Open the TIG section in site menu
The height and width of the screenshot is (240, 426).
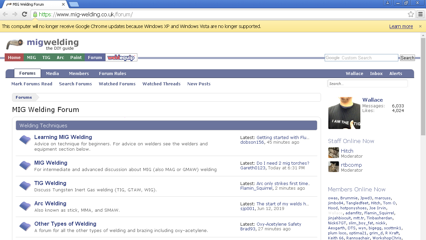tap(46, 58)
